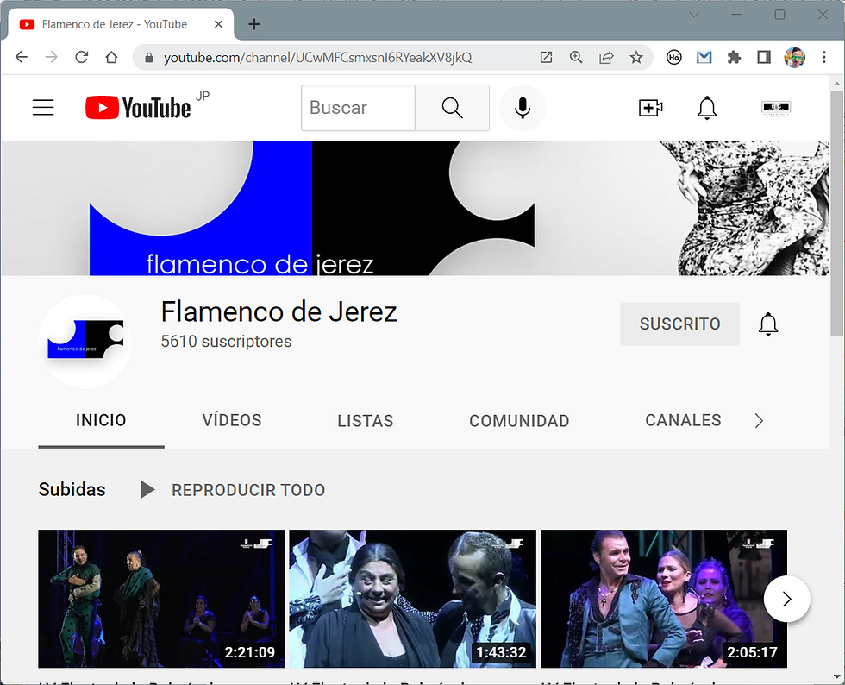Start voice search with the microphone
The width and height of the screenshot is (845, 685).
(x=523, y=107)
